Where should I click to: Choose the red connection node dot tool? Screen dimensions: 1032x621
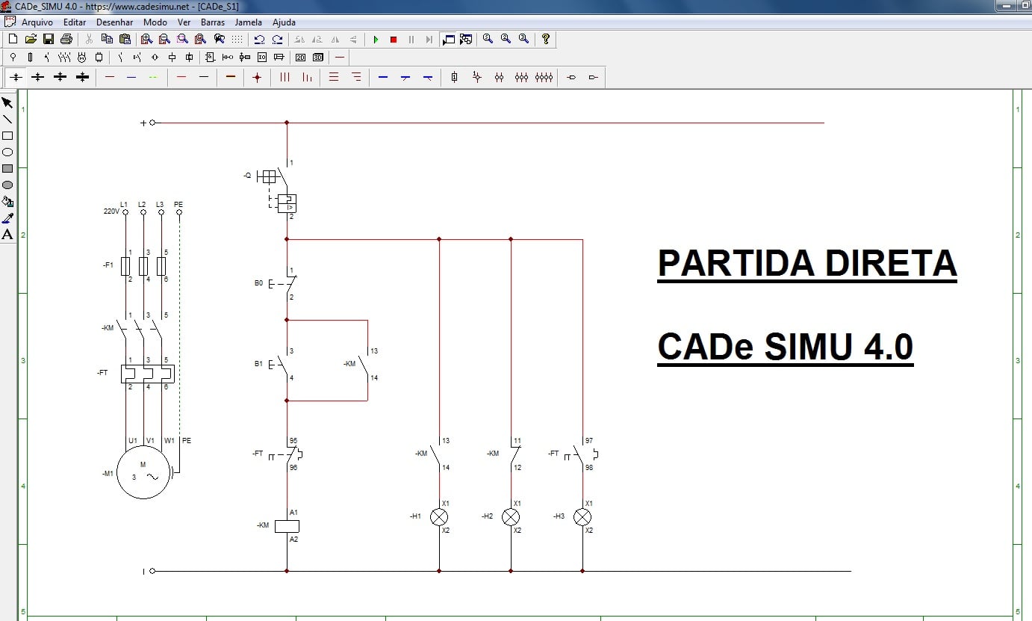click(257, 77)
